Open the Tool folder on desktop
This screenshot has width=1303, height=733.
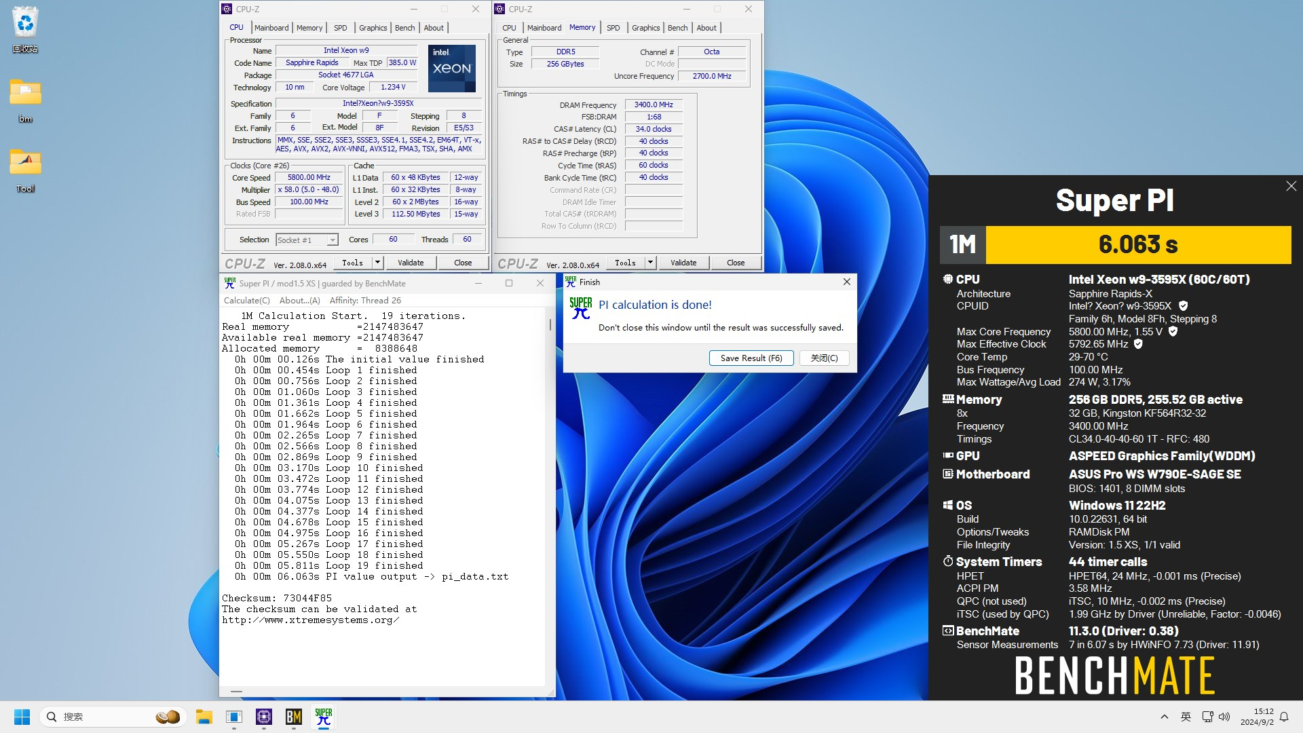25,170
